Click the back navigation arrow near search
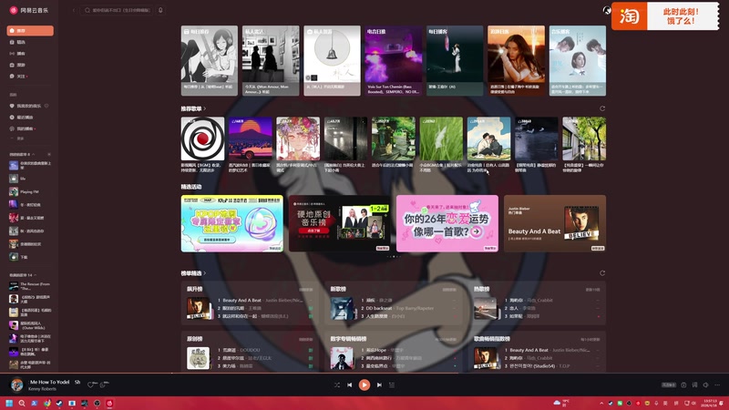 pos(74,10)
